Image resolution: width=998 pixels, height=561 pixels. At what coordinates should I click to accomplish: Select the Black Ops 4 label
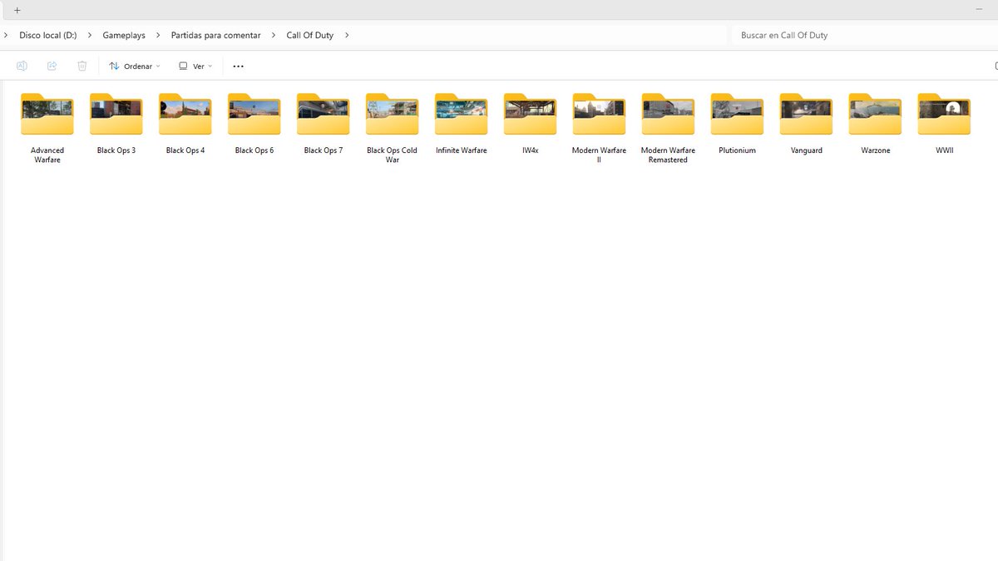click(x=185, y=150)
